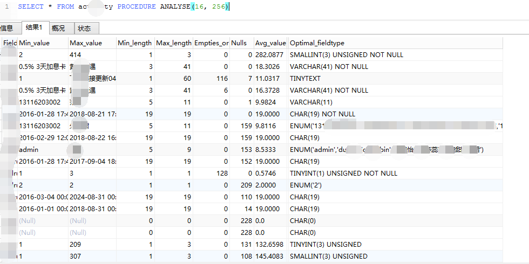
Task: Select the SMALLINT(3) UNSIGNED fieldtype cell
Action: pyautogui.click(x=395, y=256)
